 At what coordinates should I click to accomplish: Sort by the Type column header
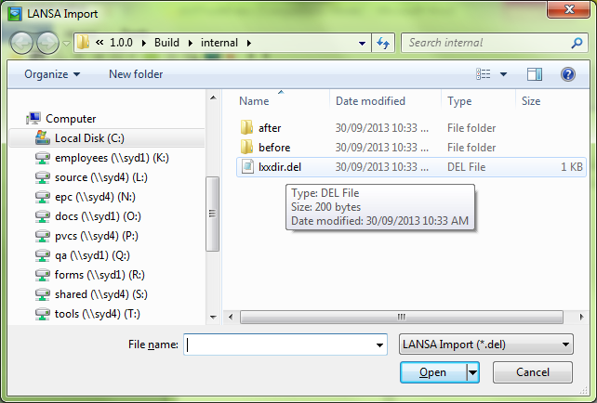[459, 101]
